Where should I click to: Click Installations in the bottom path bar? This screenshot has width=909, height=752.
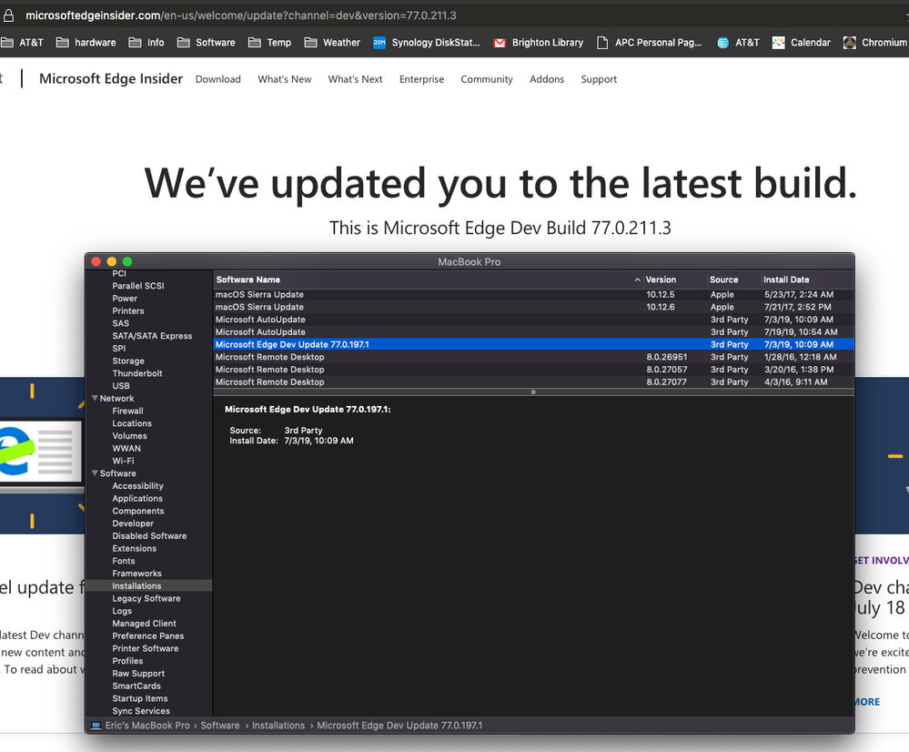coord(278,726)
